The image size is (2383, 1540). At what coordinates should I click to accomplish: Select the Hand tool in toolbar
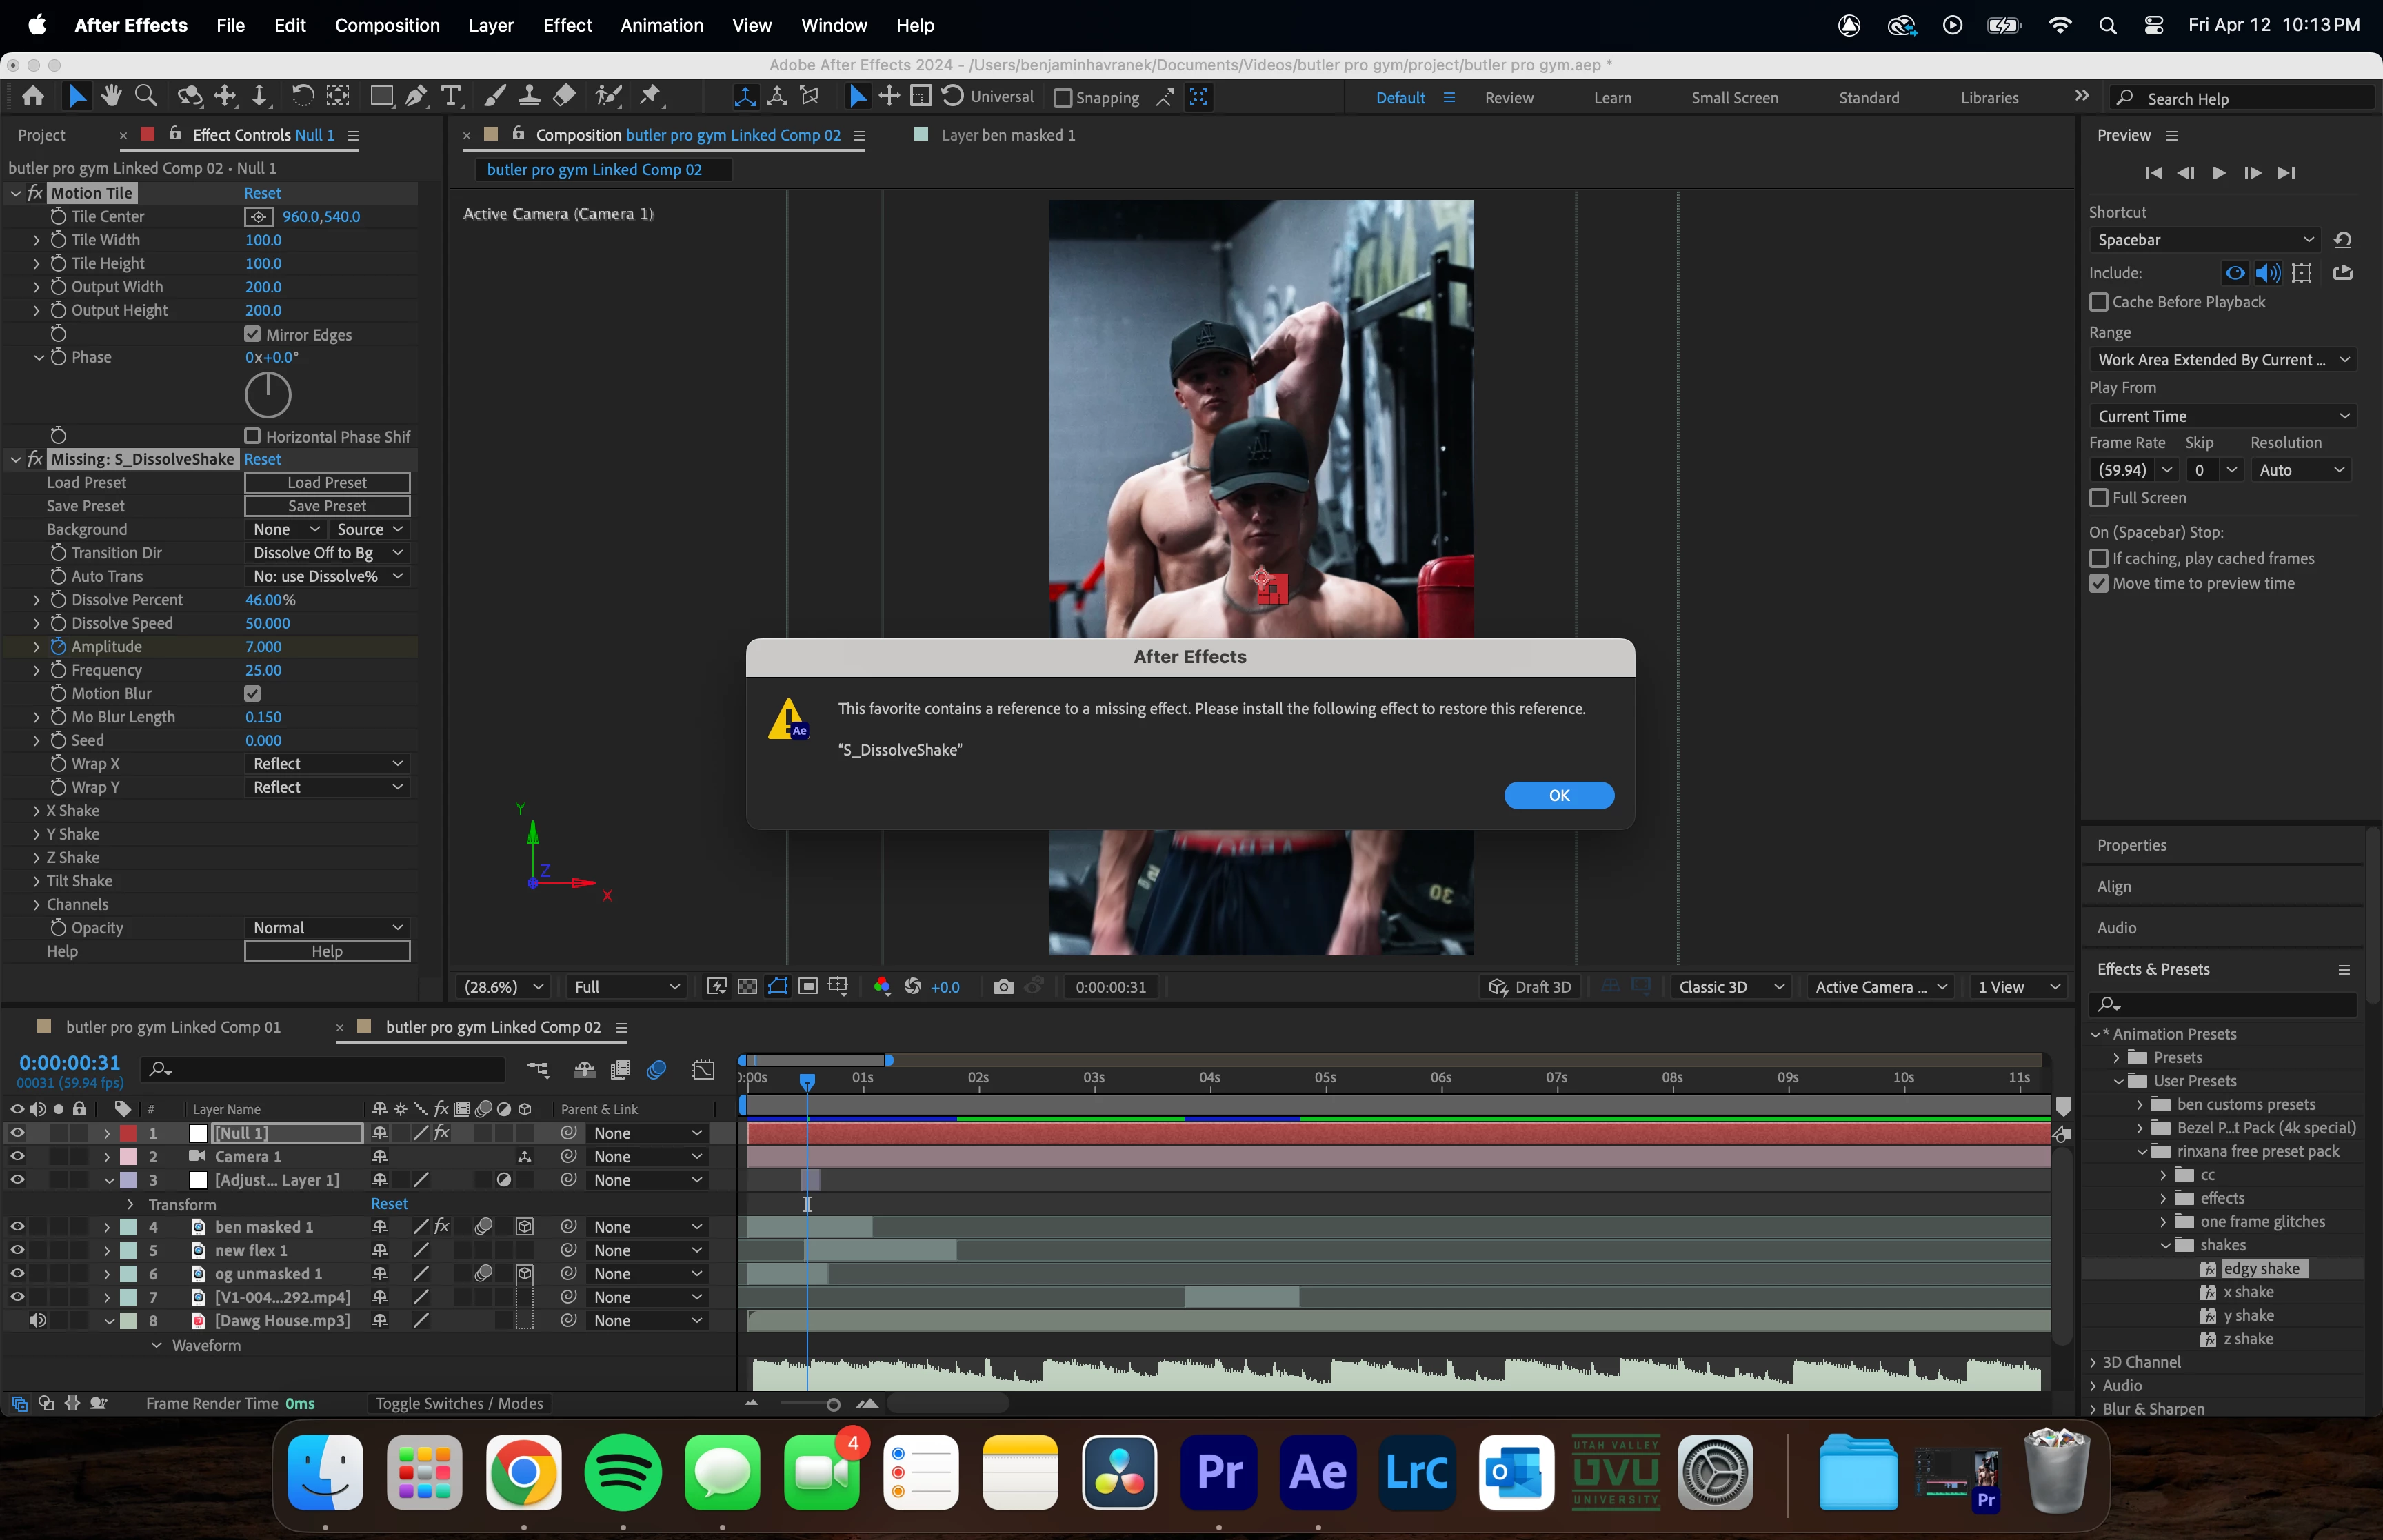pos(111,96)
